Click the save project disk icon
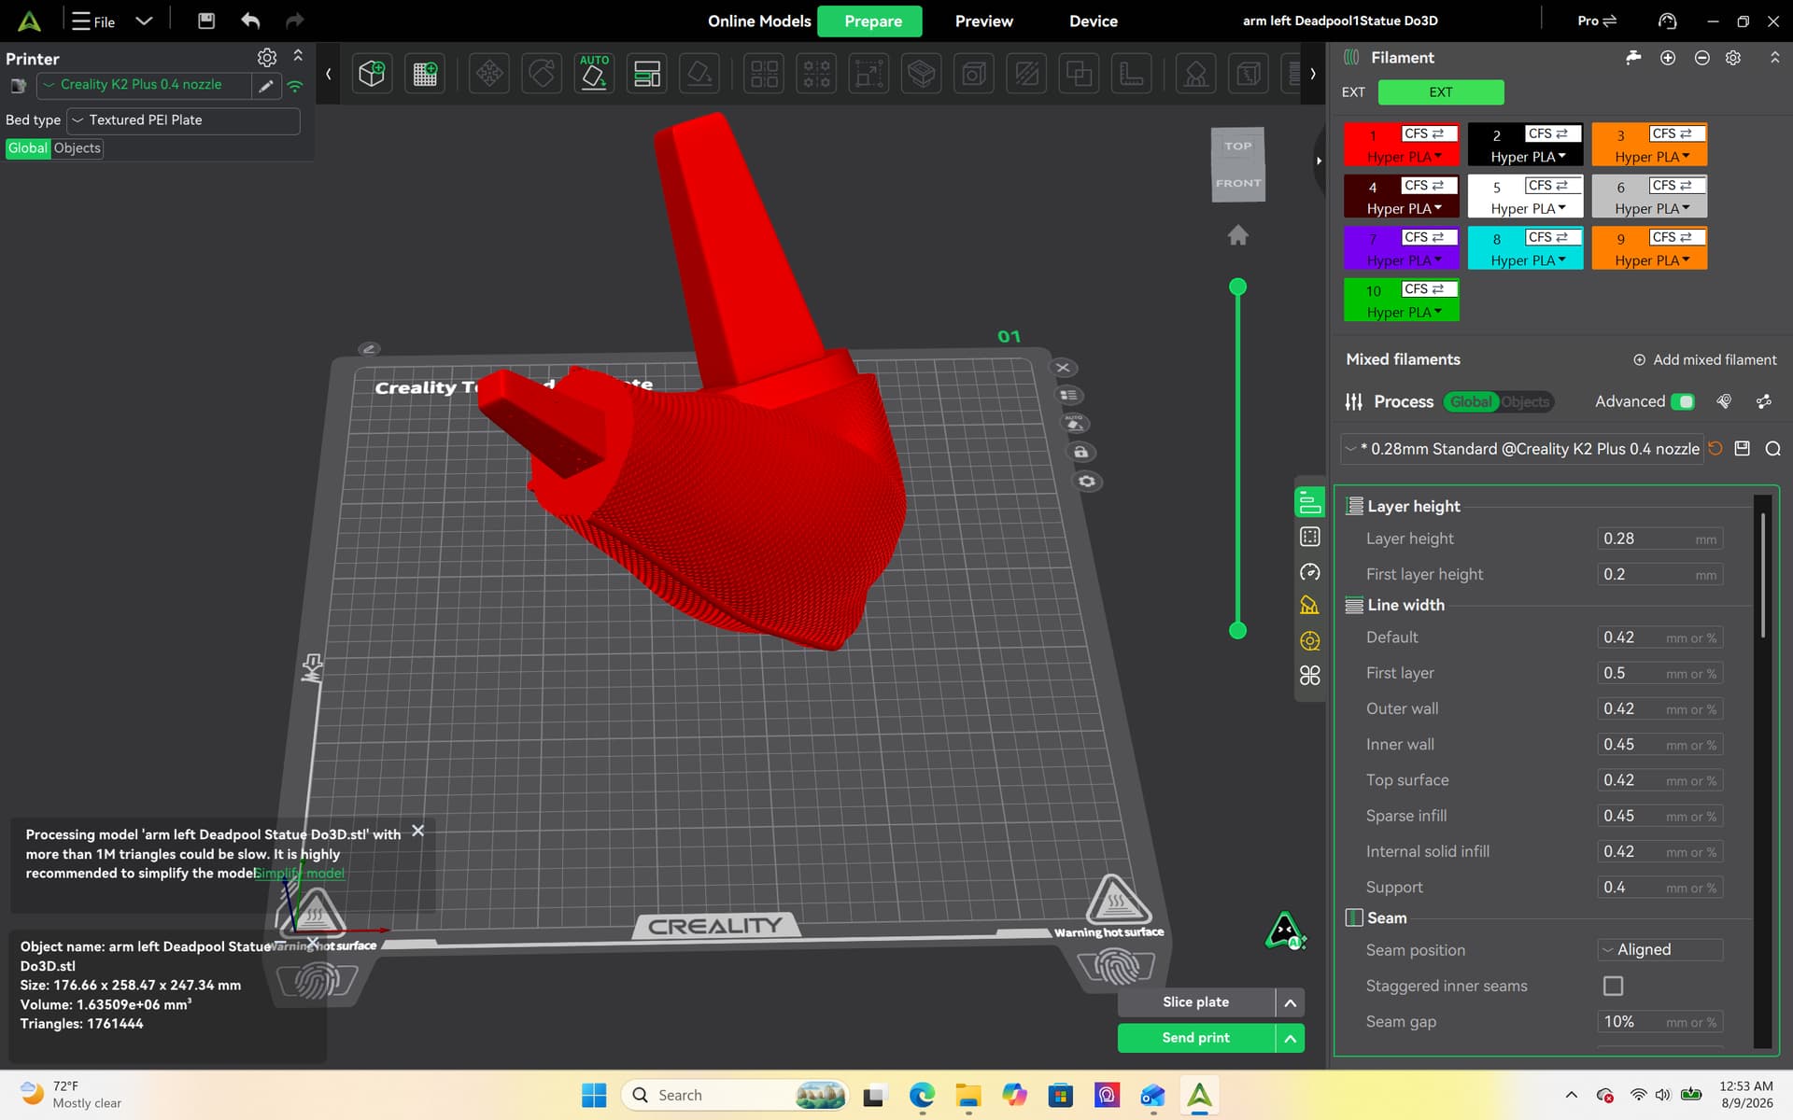Image resolution: width=1793 pixels, height=1120 pixels. 206,21
